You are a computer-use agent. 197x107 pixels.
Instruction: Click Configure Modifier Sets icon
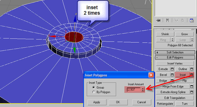click(x=192, y=21)
